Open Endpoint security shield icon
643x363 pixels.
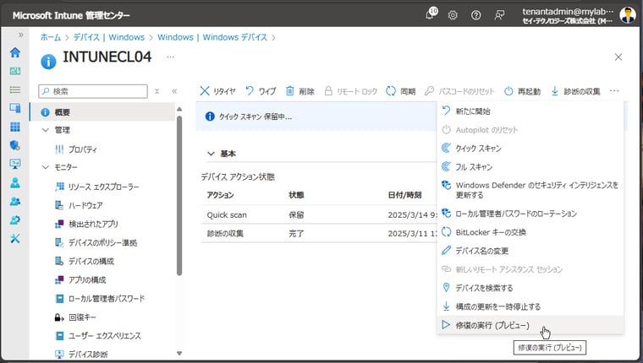click(x=15, y=145)
